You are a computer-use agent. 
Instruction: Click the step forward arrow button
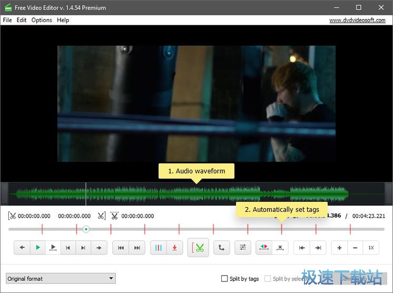(x=99, y=248)
